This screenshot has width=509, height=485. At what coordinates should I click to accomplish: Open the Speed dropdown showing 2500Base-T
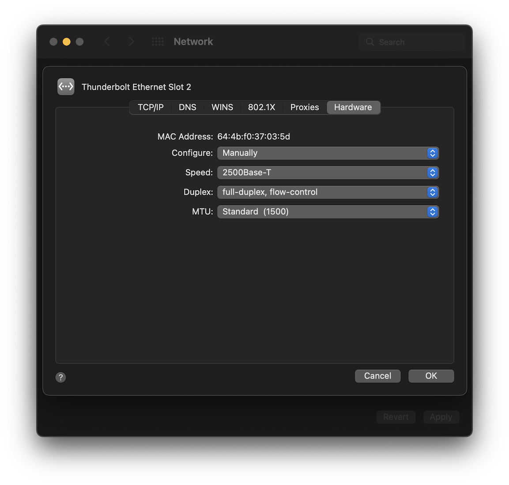point(328,172)
